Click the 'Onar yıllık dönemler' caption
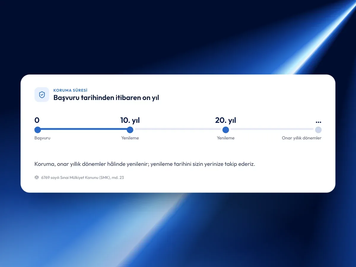The height and width of the screenshot is (267, 356). 302,138
